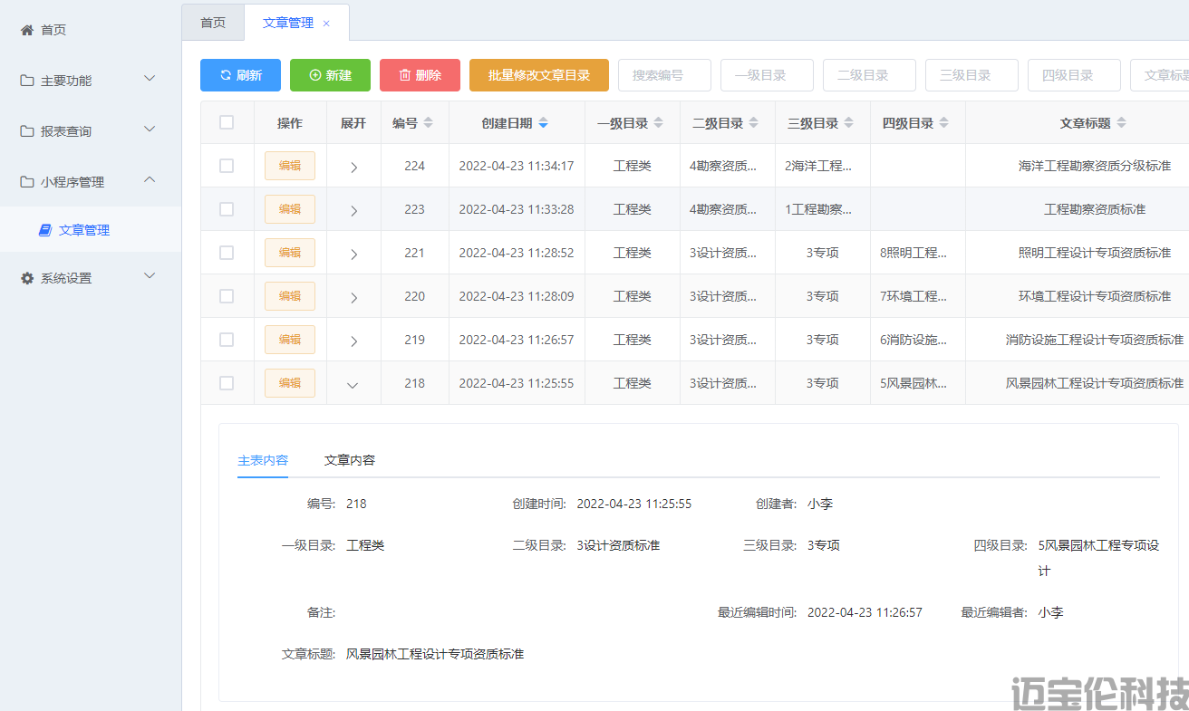The height and width of the screenshot is (711, 1189).
Task: Check the checkbox for row 219
Action: point(227,340)
